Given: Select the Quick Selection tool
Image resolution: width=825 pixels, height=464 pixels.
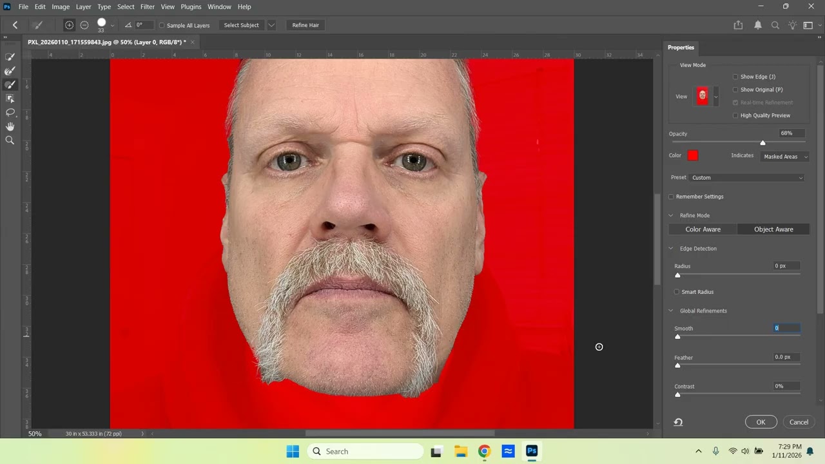Looking at the screenshot, I should [x=10, y=57].
